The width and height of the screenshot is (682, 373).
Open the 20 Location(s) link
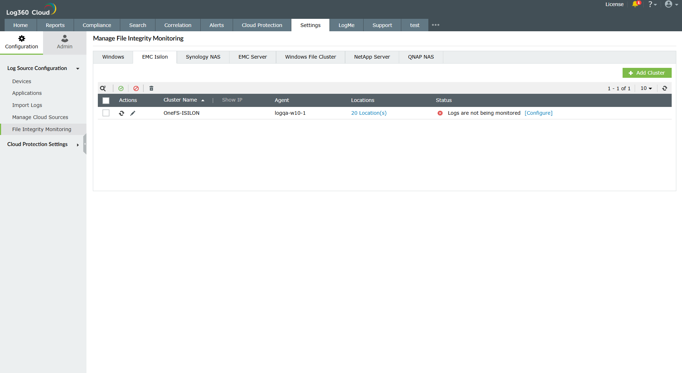tap(369, 113)
